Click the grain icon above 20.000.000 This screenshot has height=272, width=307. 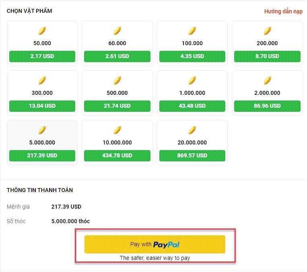pos(192,130)
